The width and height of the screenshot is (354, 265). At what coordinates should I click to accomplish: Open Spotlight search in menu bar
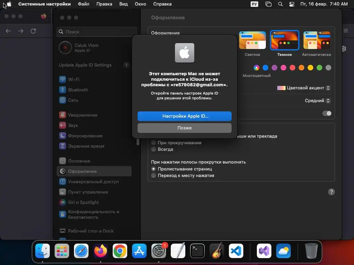pos(280,4)
